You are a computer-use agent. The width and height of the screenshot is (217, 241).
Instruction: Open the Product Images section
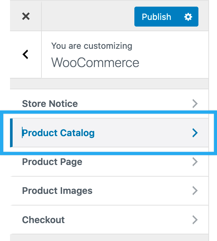point(57,191)
